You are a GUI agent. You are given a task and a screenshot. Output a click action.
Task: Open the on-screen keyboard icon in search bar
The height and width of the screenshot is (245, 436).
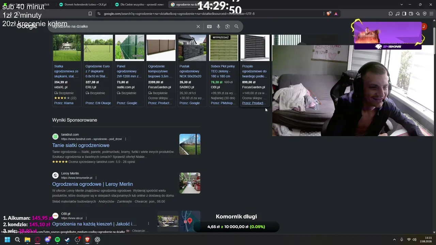pyautogui.click(x=209, y=27)
